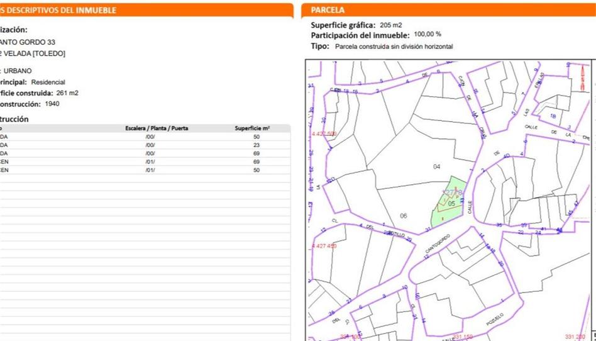Image resolution: width=596 pixels, height=341 pixels.
Task: Click 'Parcela construida sin división horizontal' text
Action: pos(394,47)
